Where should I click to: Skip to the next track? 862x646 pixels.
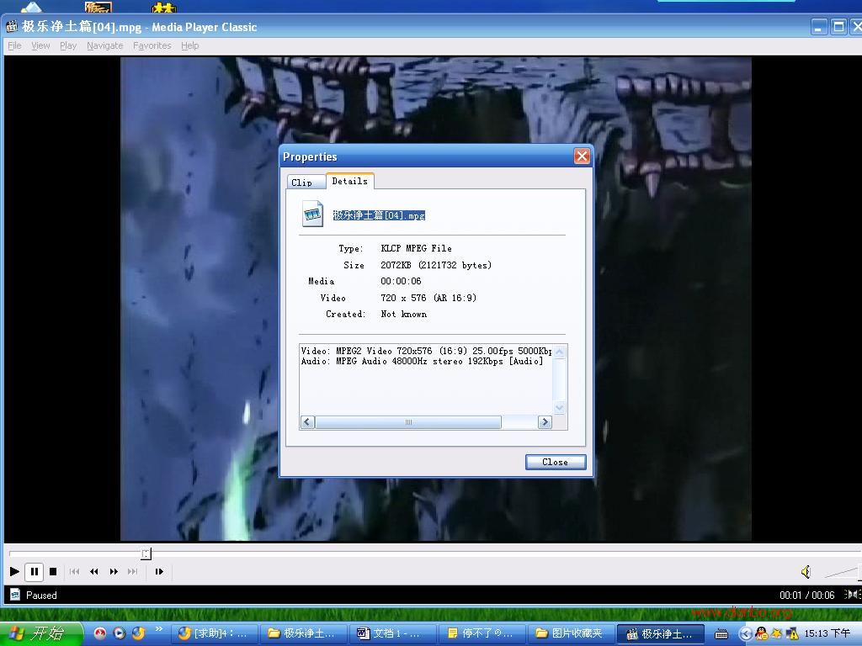tap(132, 571)
